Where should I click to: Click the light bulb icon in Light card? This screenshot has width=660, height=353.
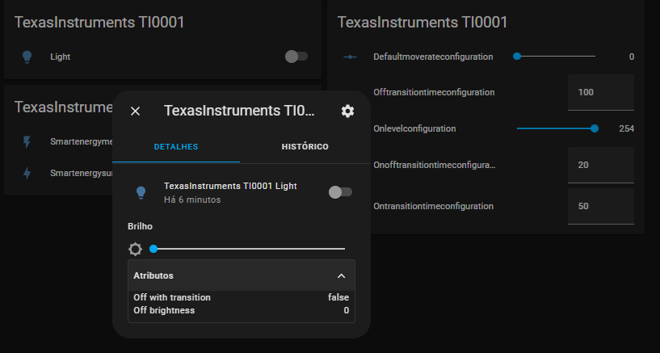click(x=27, y=57)
